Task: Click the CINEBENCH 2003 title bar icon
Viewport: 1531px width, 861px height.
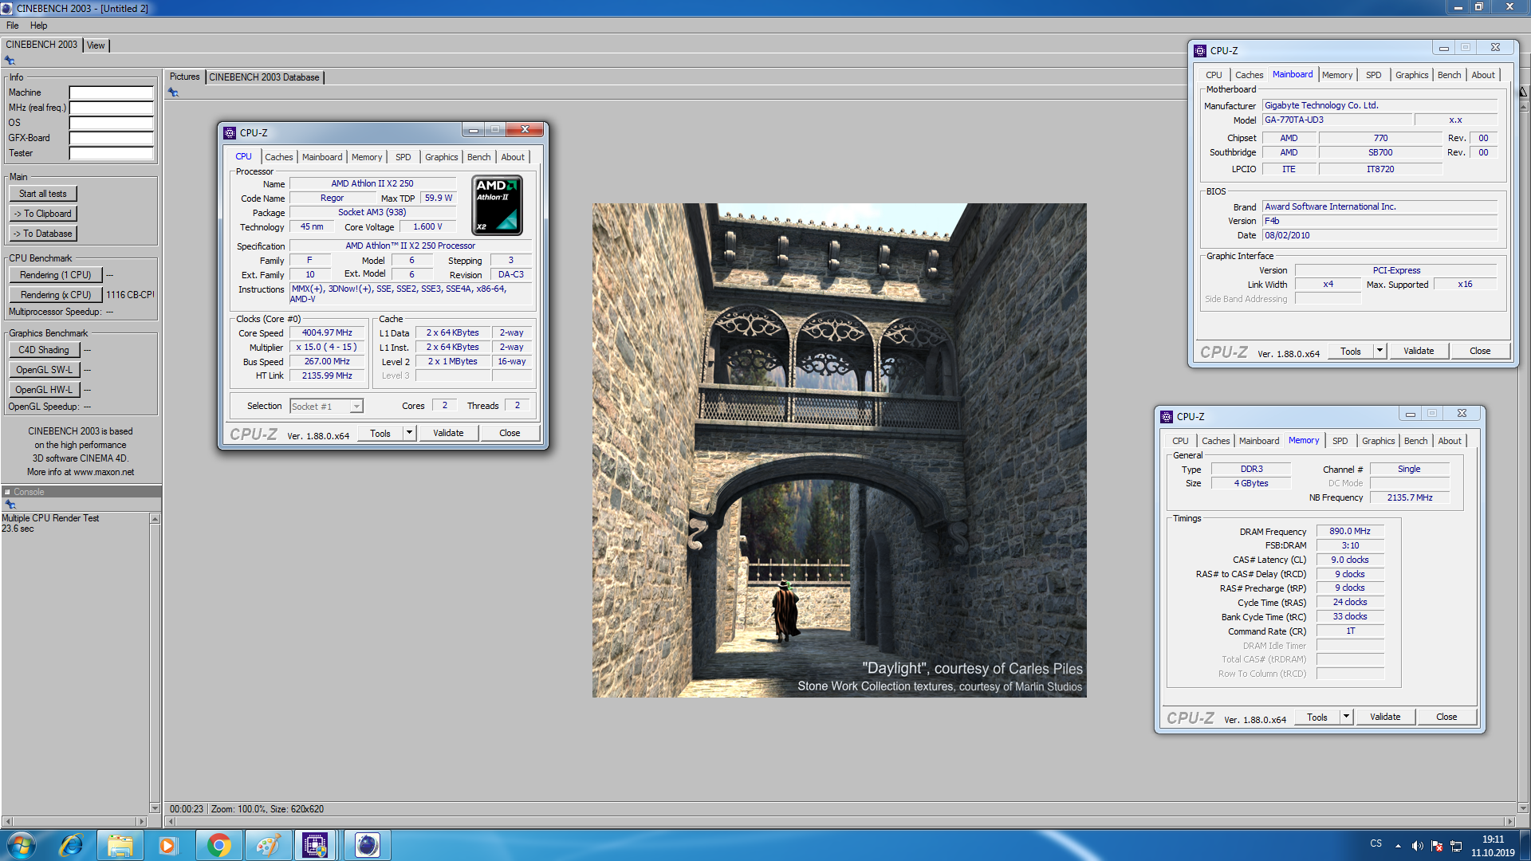Action: click(x=7, y=8)
